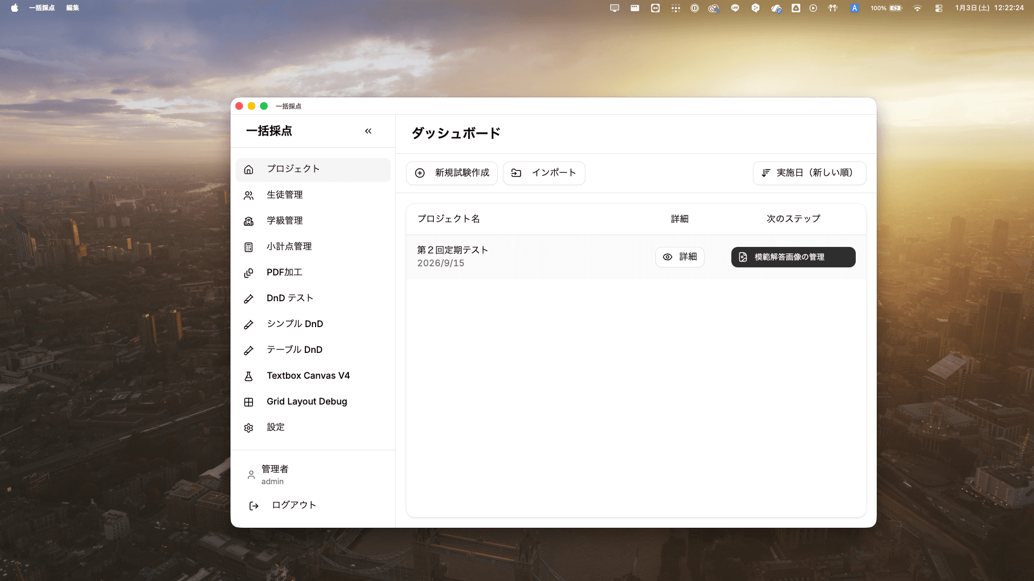Click the plus icon on 新規試験作成
Image resolution: width=1034 pixels, height=581 pixels.
[420, 173]
